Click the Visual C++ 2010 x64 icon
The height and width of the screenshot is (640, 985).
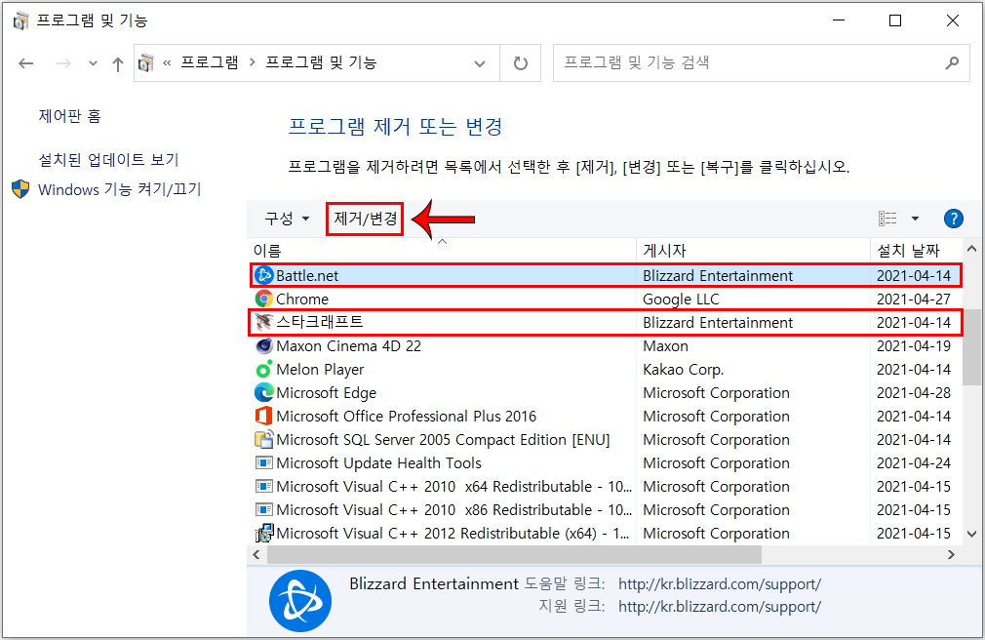(264, 486)
